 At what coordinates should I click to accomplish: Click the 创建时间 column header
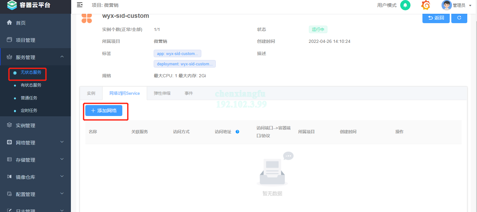point(348,132)
